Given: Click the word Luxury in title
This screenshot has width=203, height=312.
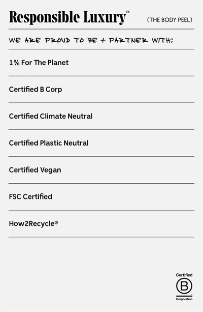Looking at the screenshot, I should (105, 17).
